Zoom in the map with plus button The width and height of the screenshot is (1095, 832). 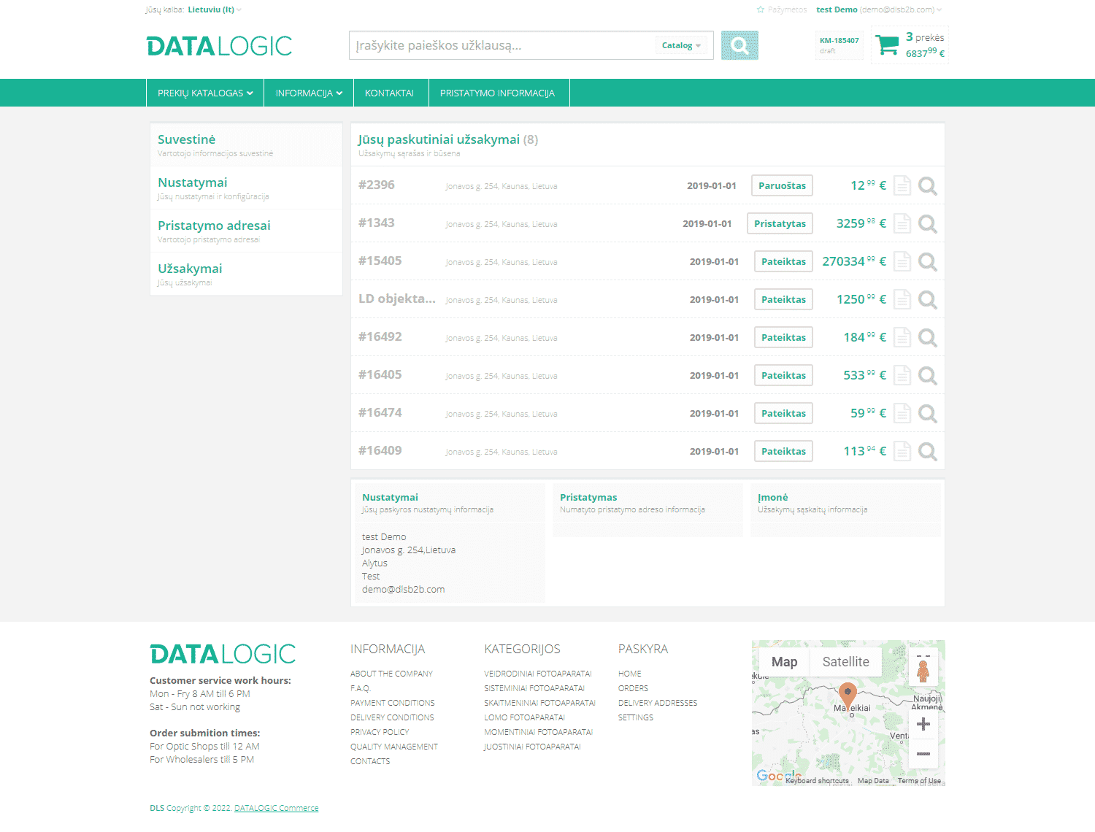(923, 724)
